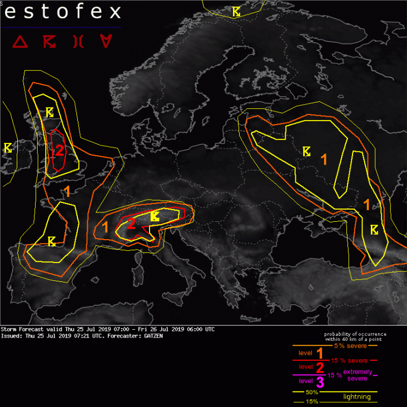
Task: Click the 'lightning' label in the legend
Action: 356,396
